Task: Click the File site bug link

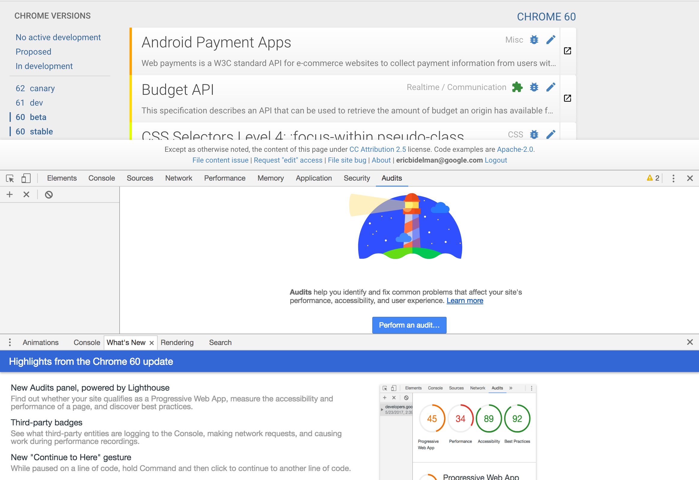Action: [x=347, y=160]
